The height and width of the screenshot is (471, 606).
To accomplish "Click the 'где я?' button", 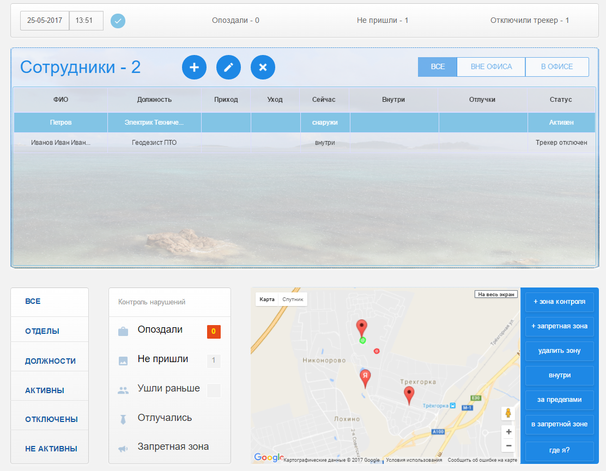I will pos(559,451).
